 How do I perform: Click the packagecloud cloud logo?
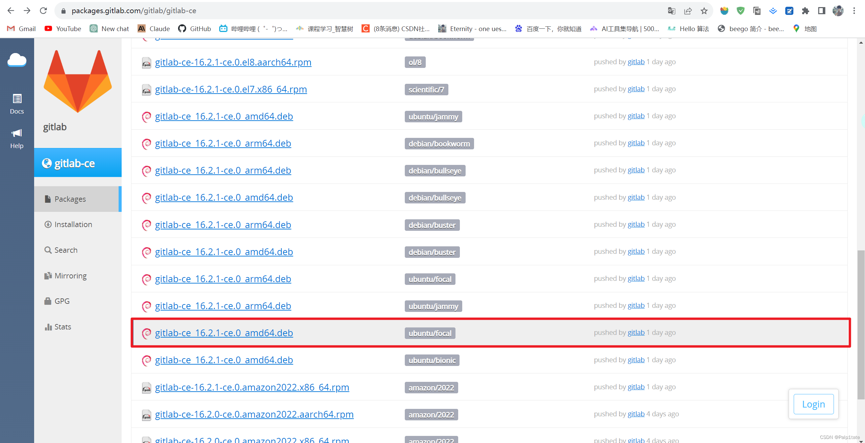[17, 60]
